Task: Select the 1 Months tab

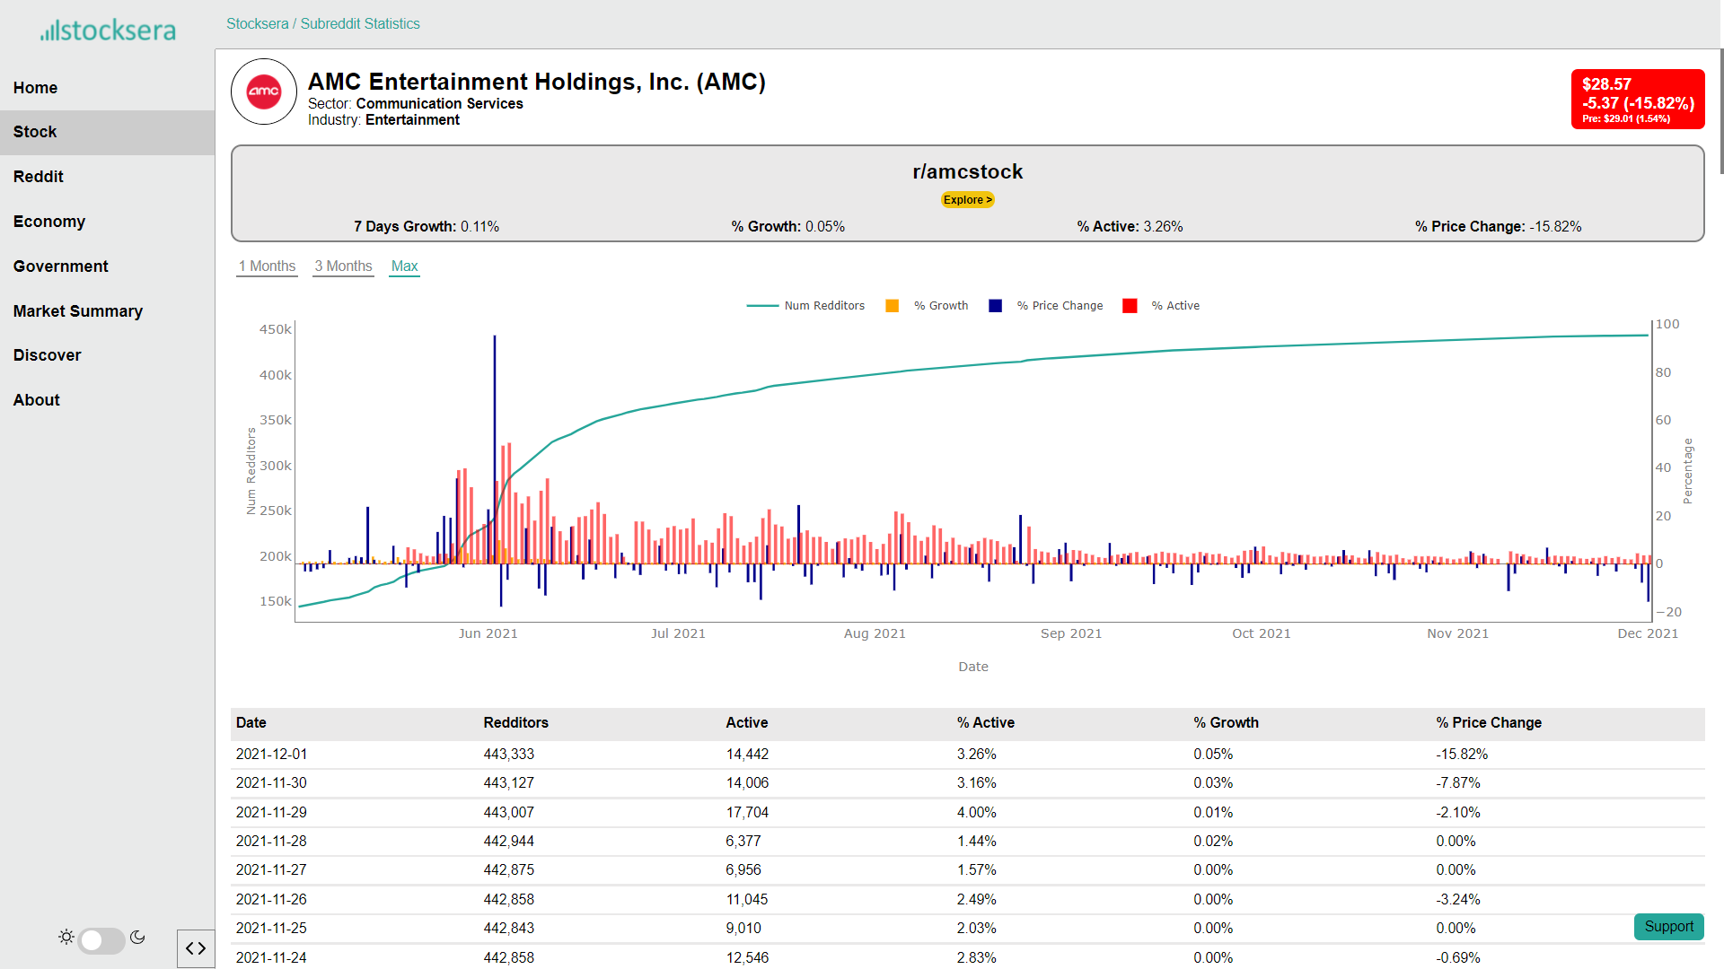Action: [267, 266]
